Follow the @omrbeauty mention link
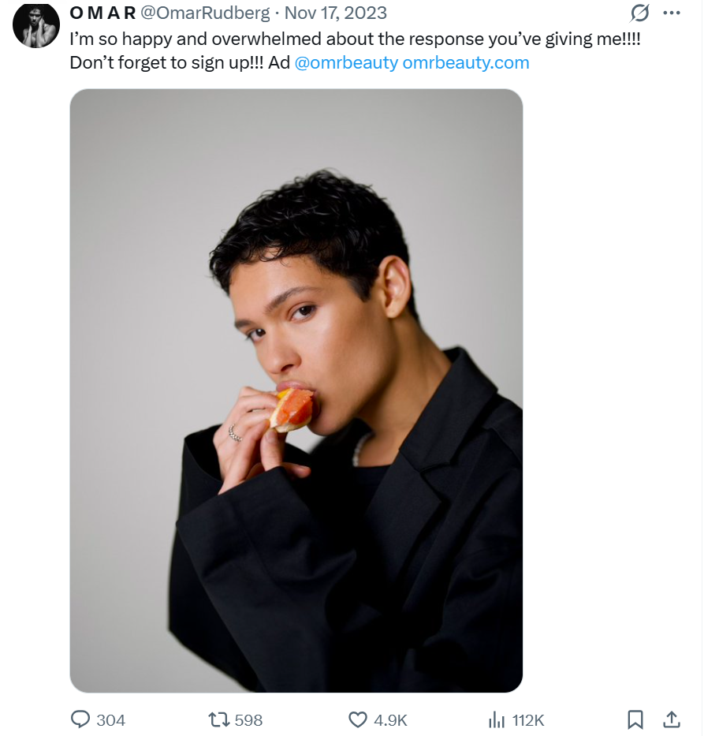This screenshot has width=704, height=736. [x=346, y=63]
